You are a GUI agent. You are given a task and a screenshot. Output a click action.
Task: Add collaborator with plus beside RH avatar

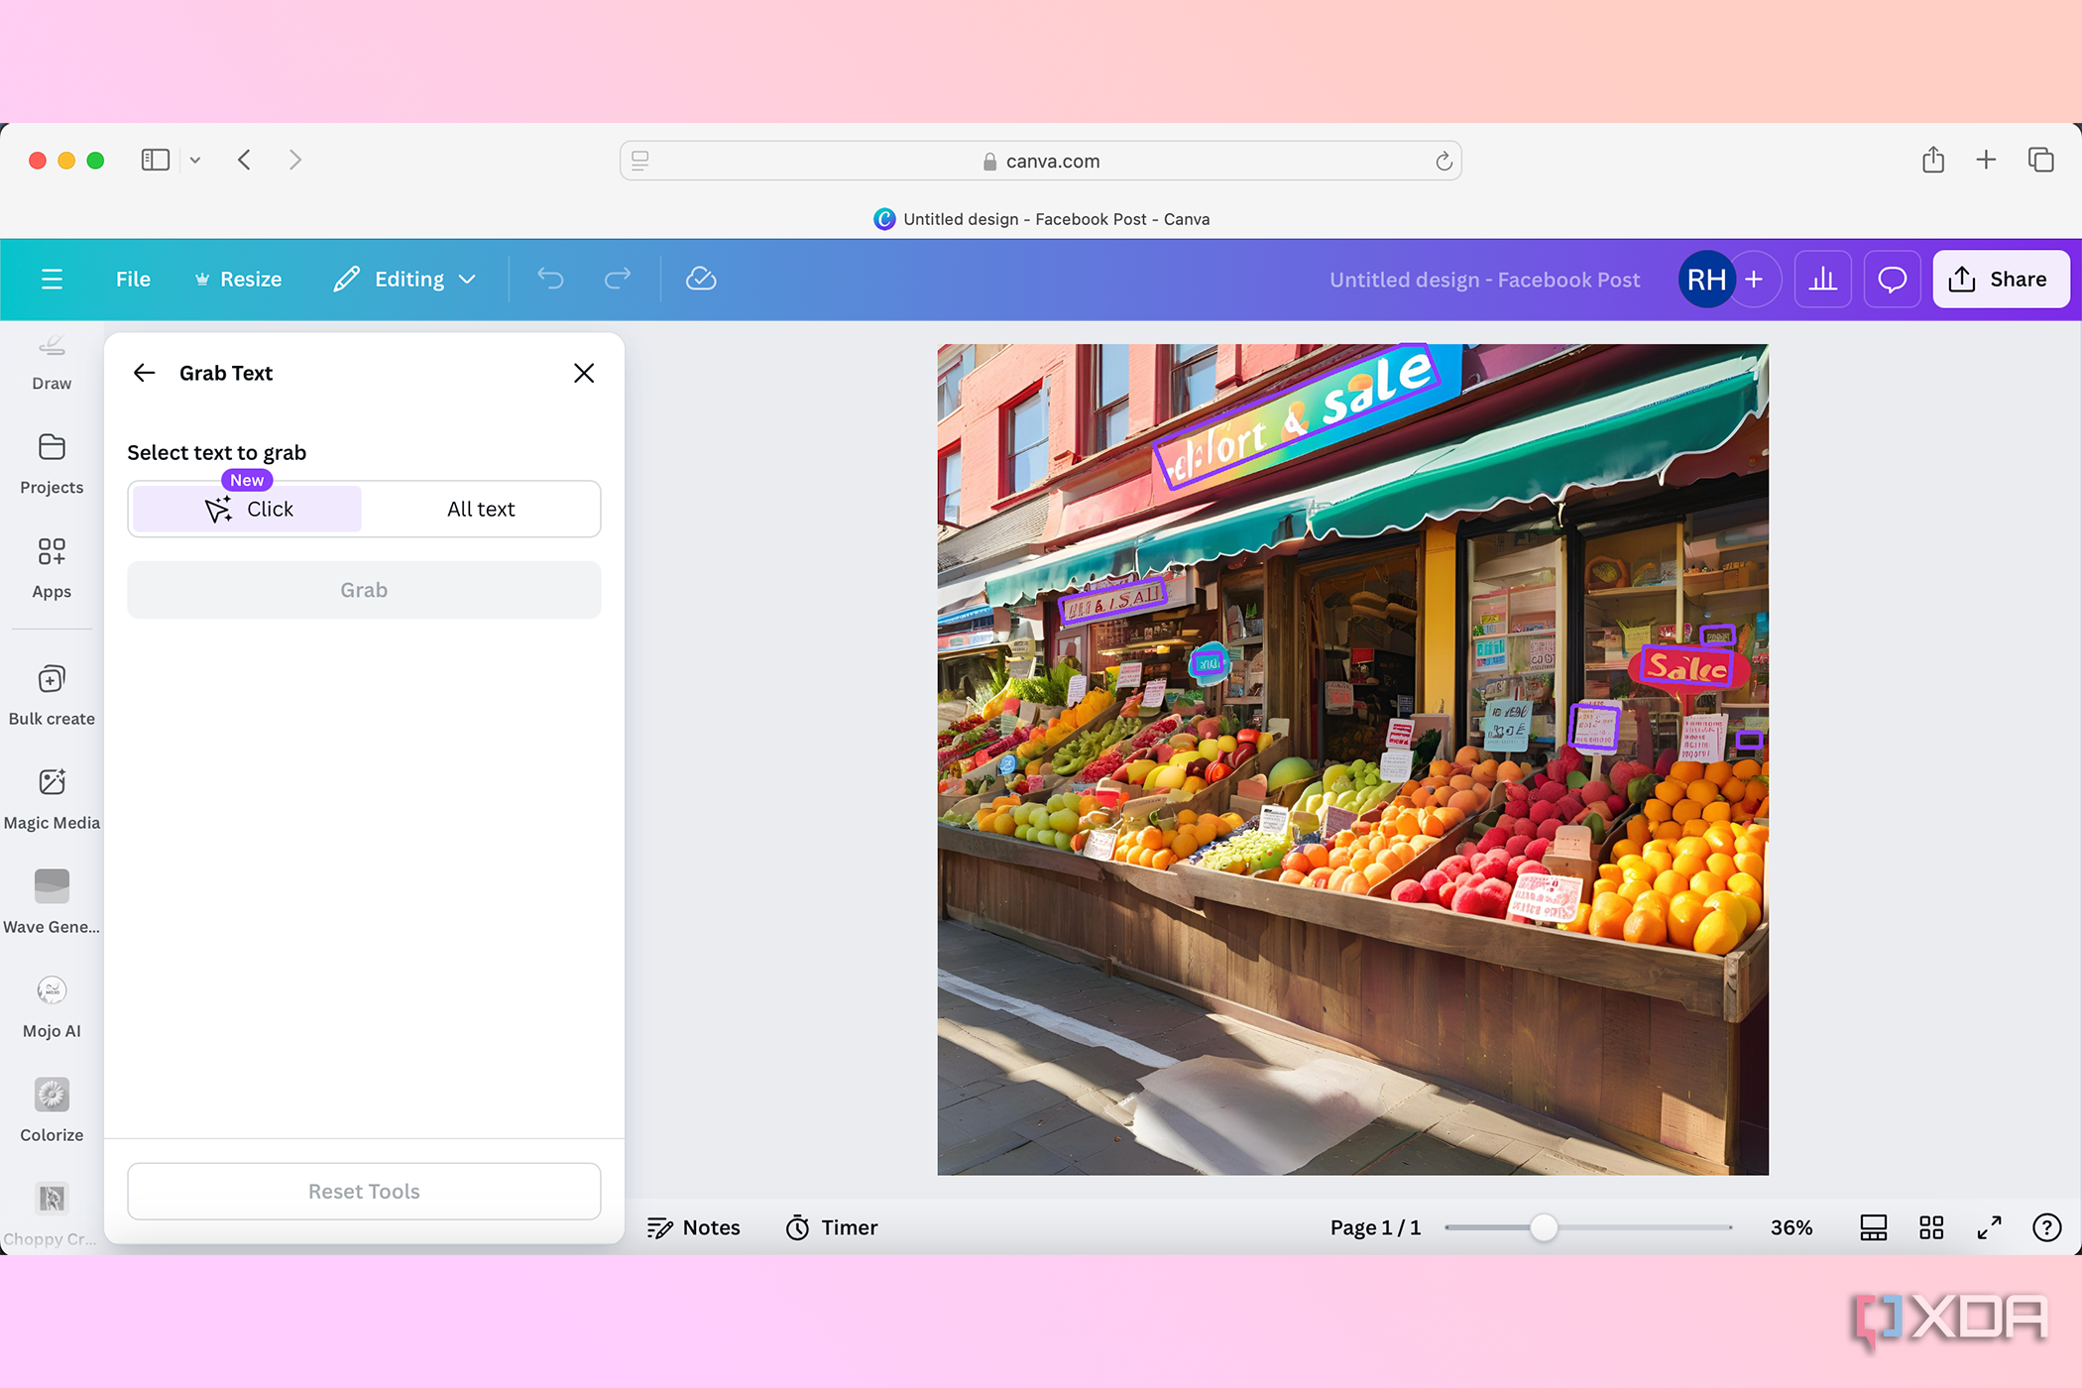(x=1754, y=280)
